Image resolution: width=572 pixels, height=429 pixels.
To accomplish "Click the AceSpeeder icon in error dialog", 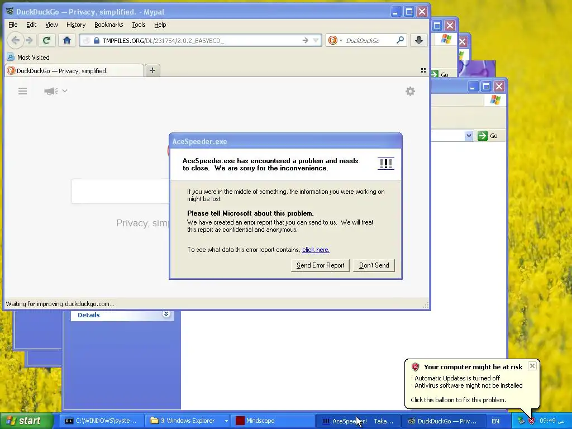I will (x=385, y=164).
